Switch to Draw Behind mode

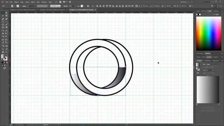[x=5, y=65]
